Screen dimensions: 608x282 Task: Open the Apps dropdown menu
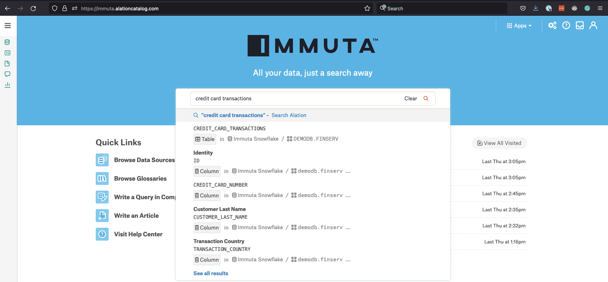(519, 26)
